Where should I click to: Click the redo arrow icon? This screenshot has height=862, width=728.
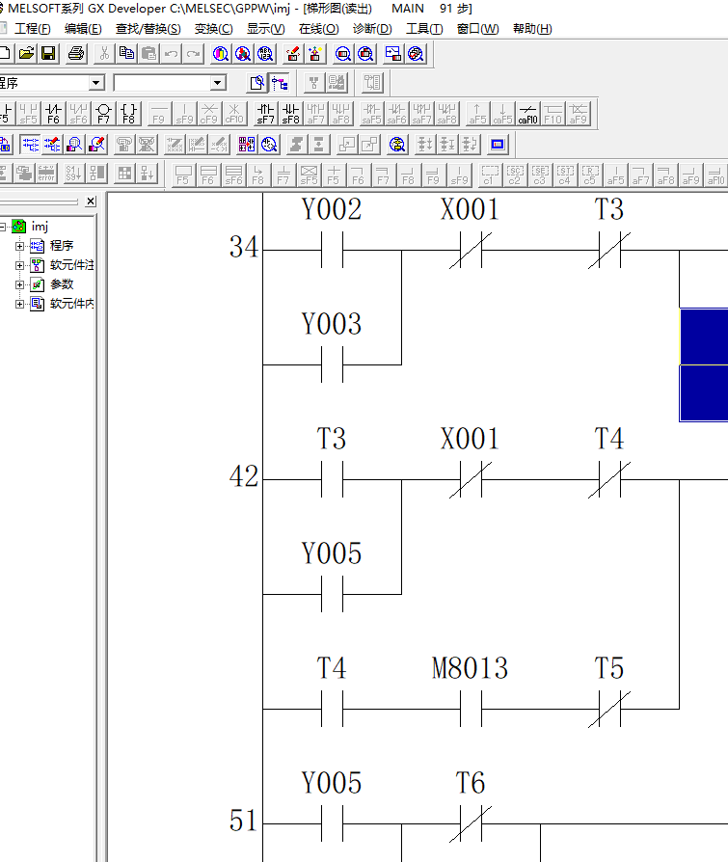(193, 53)
